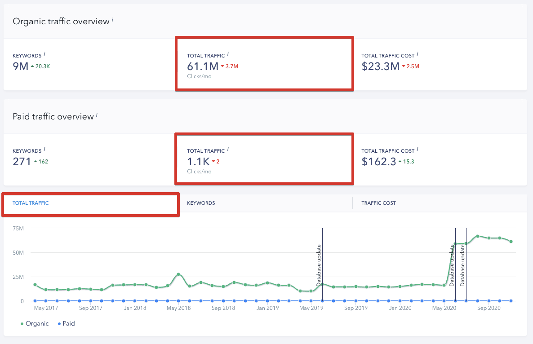
Task: Click the Jan 2019 axis label
Action: (267, 308)
